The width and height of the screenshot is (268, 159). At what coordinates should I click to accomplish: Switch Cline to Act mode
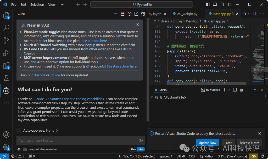(x=141, y=149)
